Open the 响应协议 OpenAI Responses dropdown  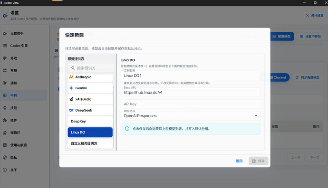pyautogui.click(x=191, y=116)
